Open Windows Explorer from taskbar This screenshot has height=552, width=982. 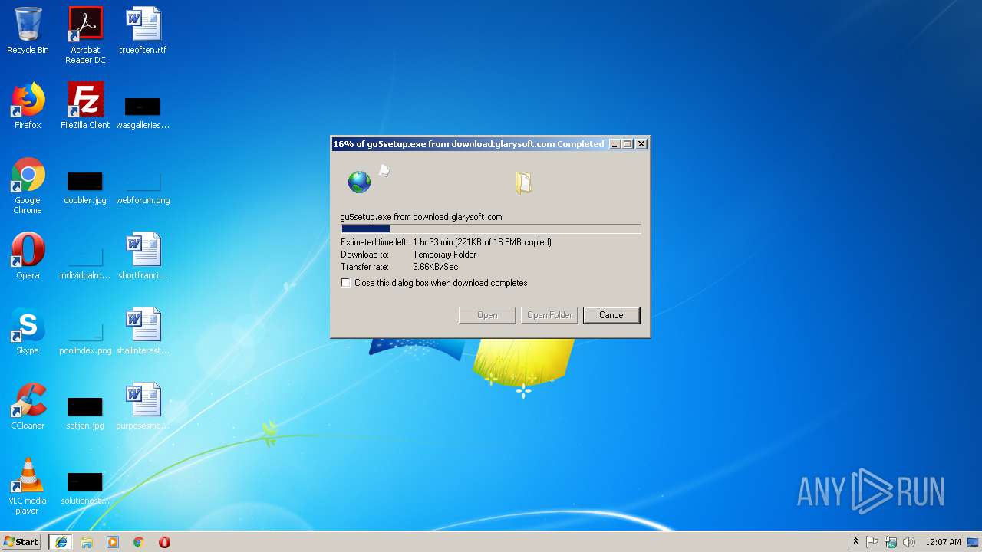pos(87,542)
